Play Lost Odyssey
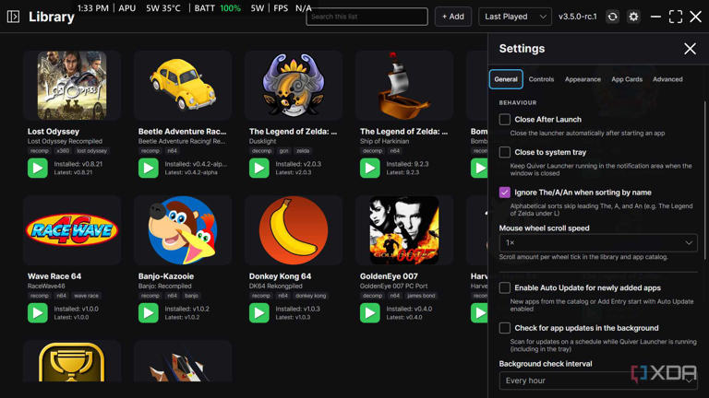 [38, 169]
